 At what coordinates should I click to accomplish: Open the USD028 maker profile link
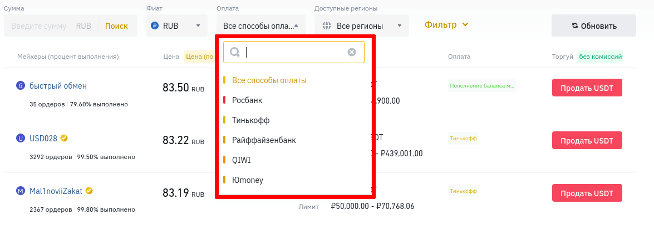[x=43, y=139]
